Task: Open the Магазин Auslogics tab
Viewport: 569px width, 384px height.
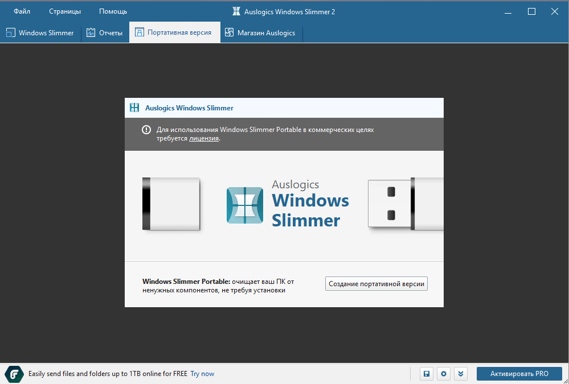Action: coord(261,32)
